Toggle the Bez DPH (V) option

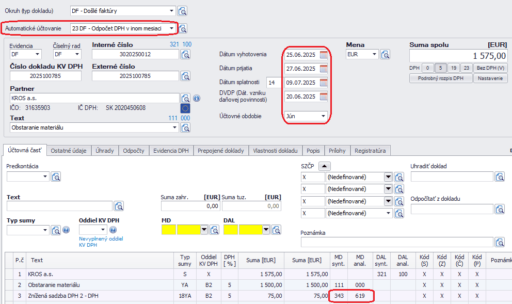click(490, 68)
